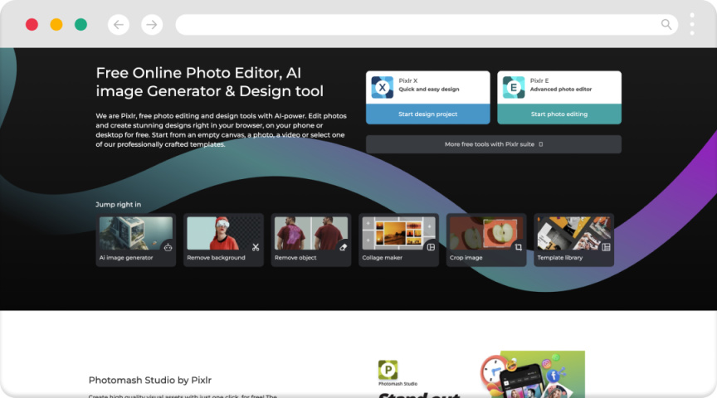Click the Pixlr E logo icon

point(514,87)
